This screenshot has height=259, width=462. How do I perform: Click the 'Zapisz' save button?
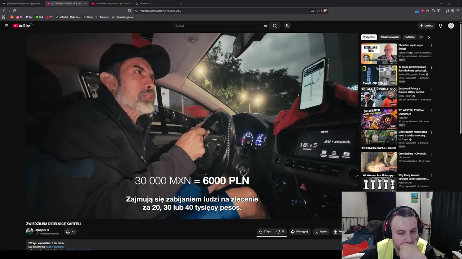click(x=321, y=232)
